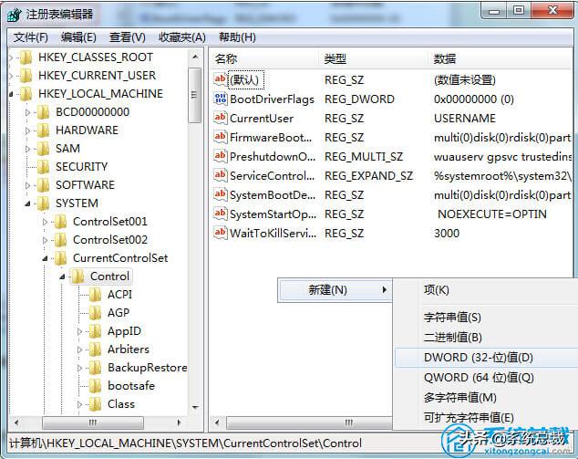Click the SOFTWARE folder icon

(43, 185)
